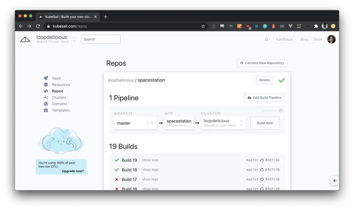Start a build with Build Now

point(265,123)
